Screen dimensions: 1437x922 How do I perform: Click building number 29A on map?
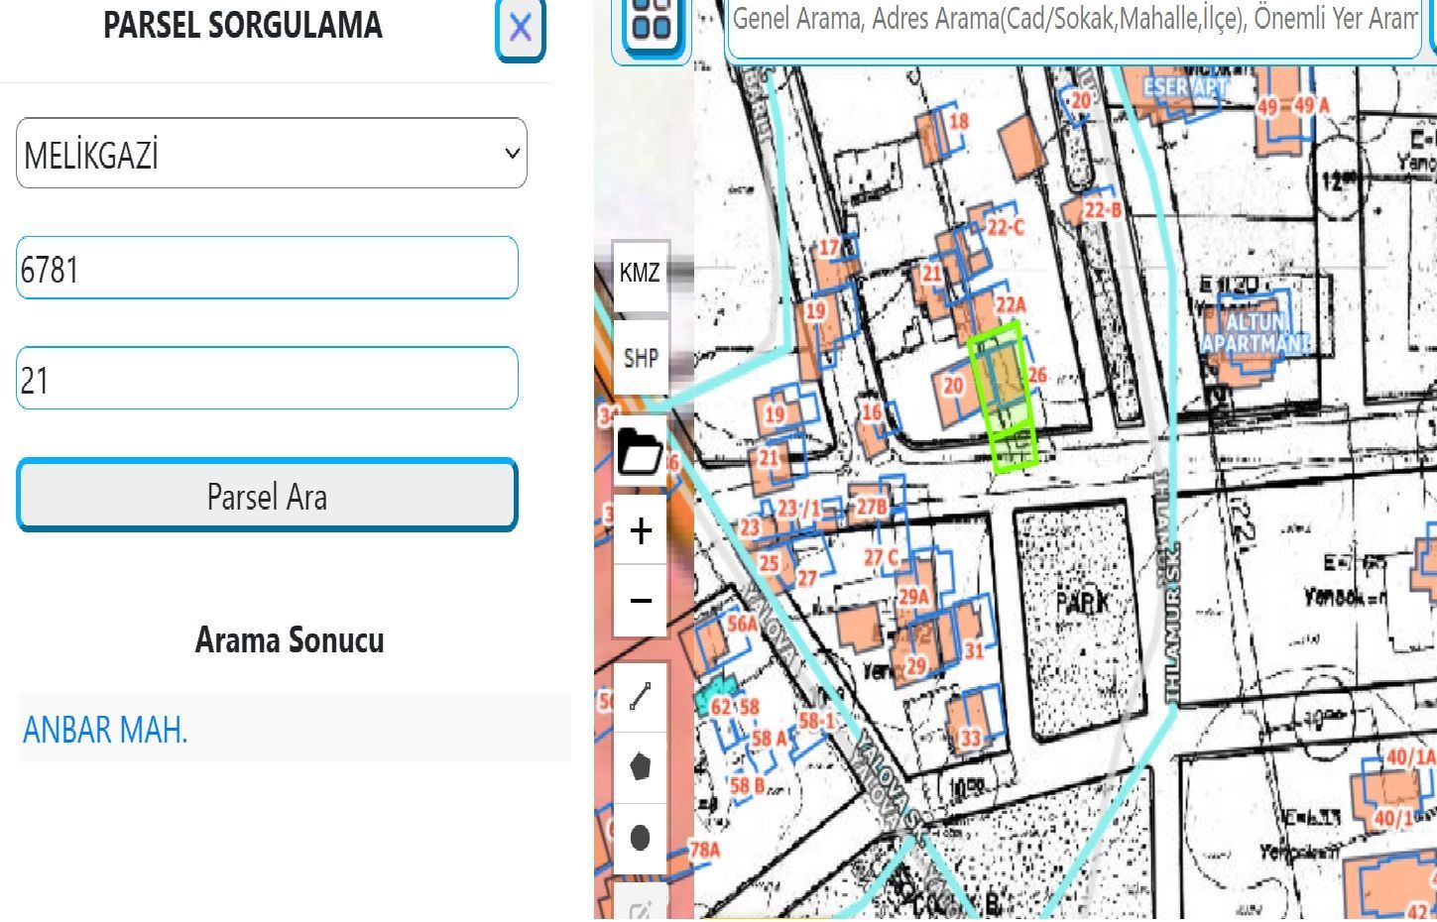(x=913, y=597)
